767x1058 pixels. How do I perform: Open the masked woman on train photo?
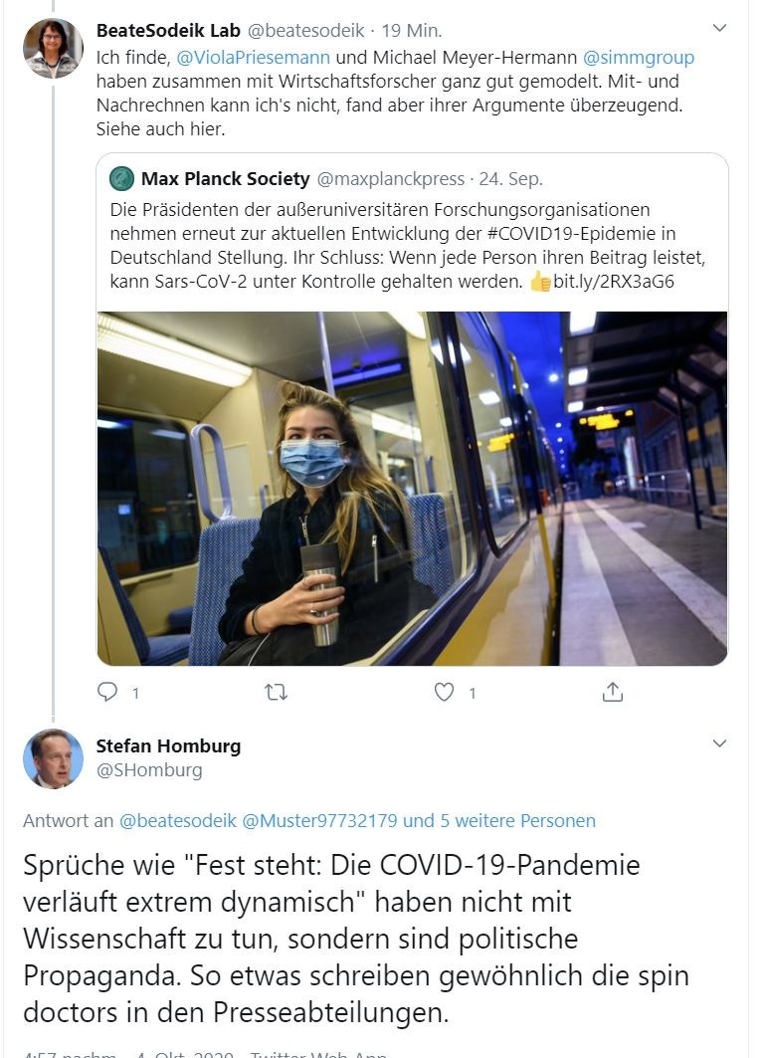pos(412,488)
